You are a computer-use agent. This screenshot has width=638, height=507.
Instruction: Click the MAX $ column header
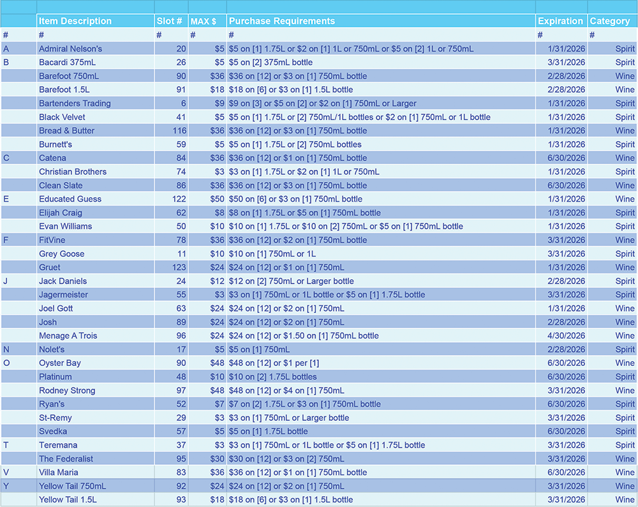click(205, 21)
